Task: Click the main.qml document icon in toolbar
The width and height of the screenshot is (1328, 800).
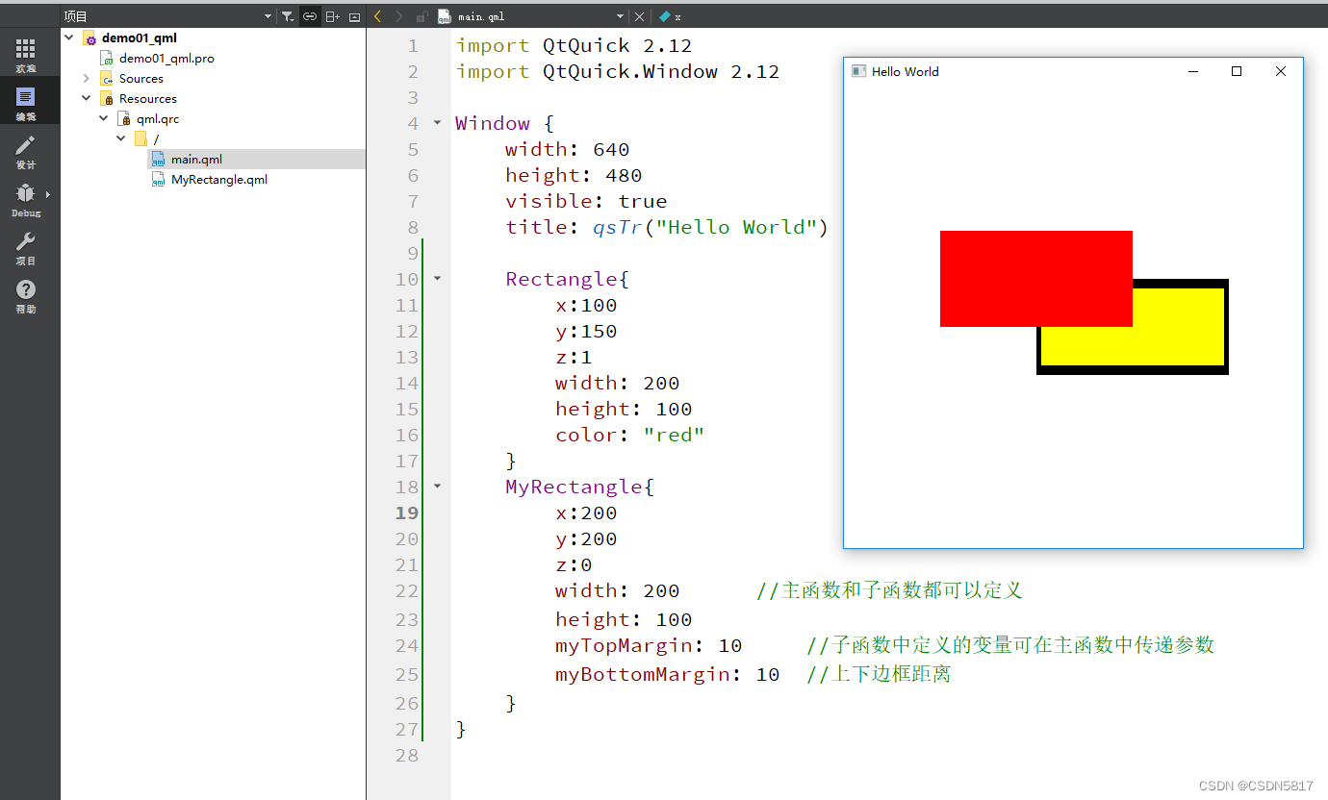Action: [x=444, y=16]
